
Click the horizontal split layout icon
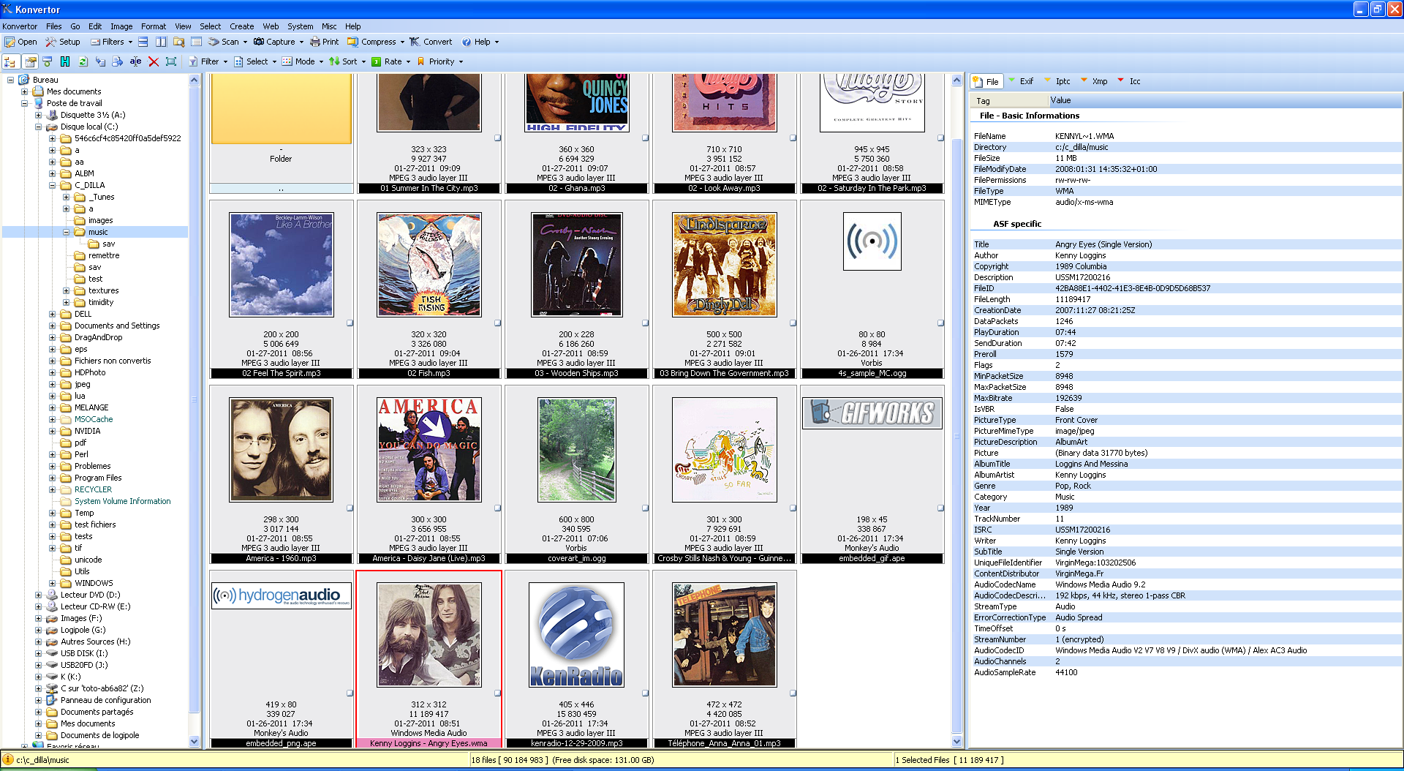click(143, 42)
